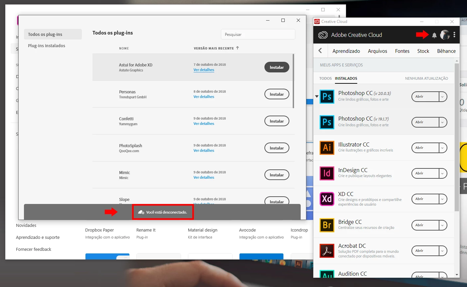Open Ver detalhes for Confetti plugin
The height and width of the screenshot is (287, 467).
204,124
